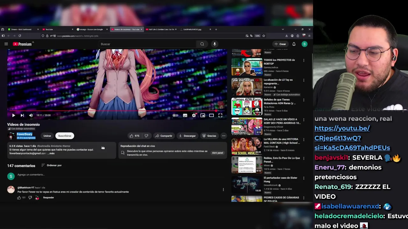This screenshot has width=408, height=229.
Task: Reply to BlueMoon-YT comment with Responder
Action: coord(48,198)
